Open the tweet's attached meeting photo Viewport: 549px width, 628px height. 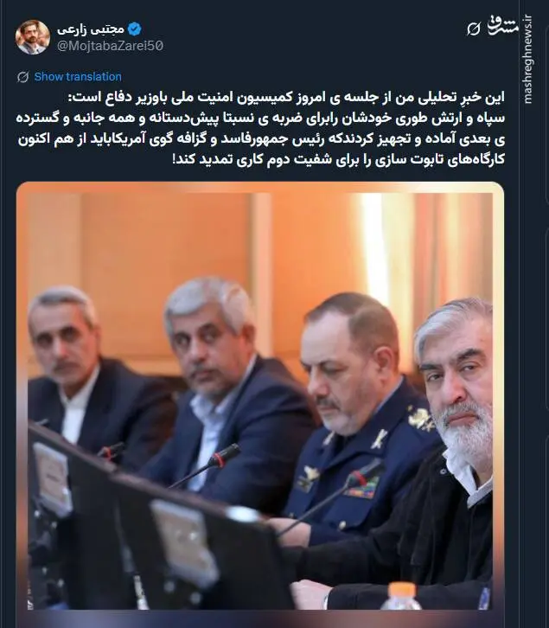260,401
